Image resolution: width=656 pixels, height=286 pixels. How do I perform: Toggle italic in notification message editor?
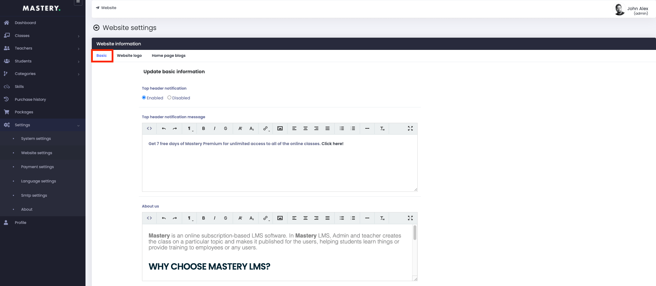point(215,128)
